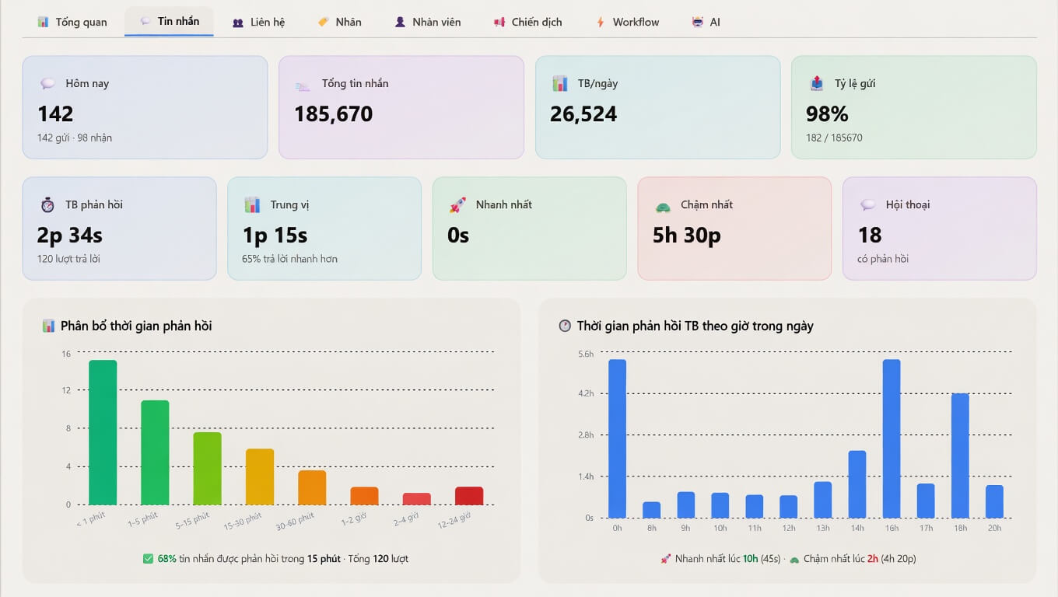Click the green checkmark below the distribution chart
Viewport: 1058px width, 597px height.
coord(148,558)
